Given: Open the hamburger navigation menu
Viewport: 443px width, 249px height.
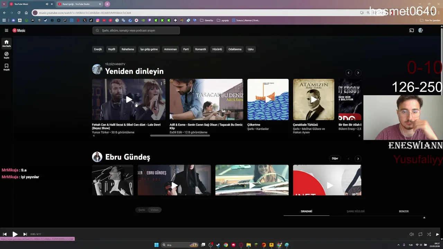Looking at the screenshot, I should 6,30.
